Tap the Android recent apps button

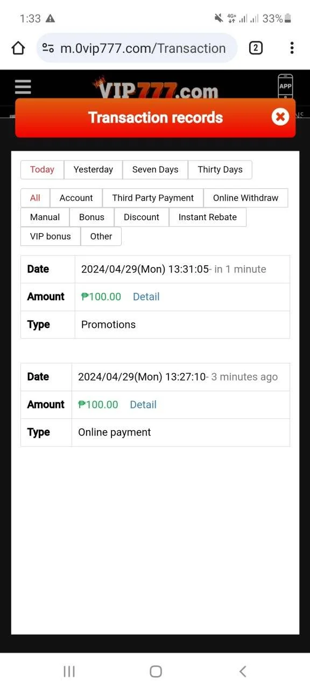coord(69,671)
